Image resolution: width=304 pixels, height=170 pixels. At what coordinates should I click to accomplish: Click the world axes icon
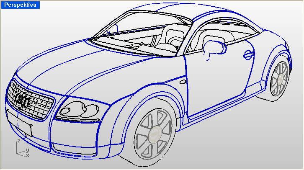coord(23,148)
